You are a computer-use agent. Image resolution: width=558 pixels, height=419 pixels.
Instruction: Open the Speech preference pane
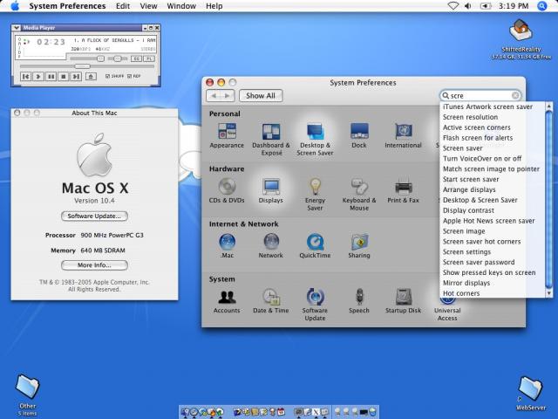[358, 301]
